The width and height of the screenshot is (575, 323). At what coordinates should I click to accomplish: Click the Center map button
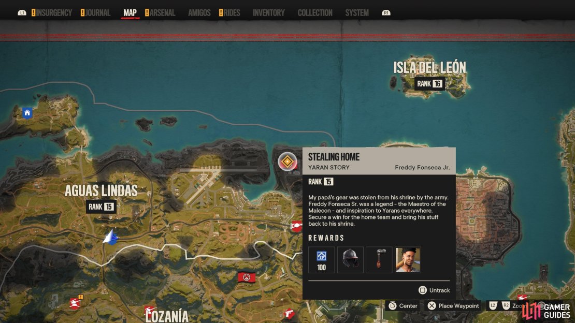point(403,306)
